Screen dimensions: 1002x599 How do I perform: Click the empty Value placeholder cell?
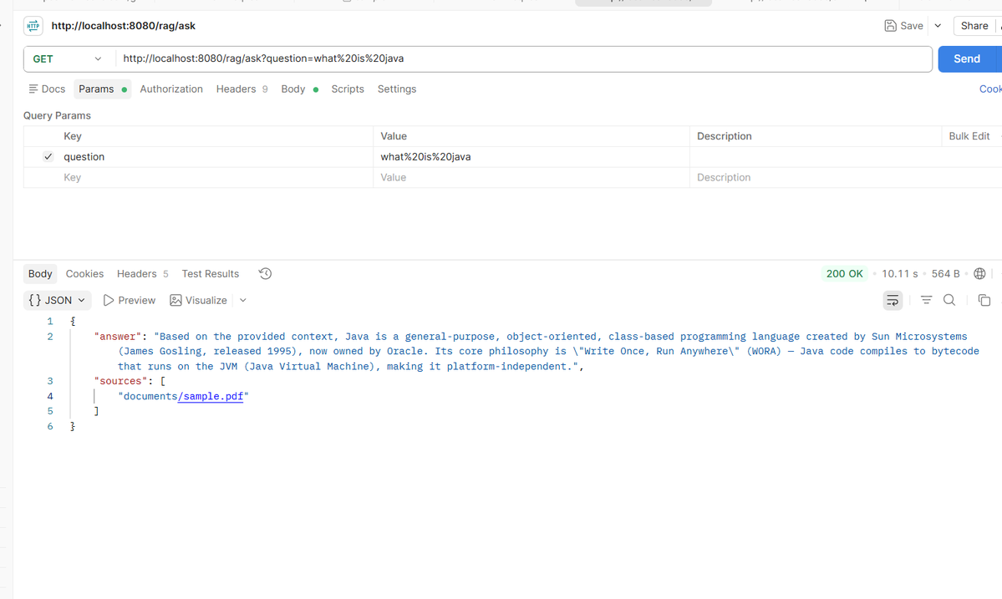point(531,178)
